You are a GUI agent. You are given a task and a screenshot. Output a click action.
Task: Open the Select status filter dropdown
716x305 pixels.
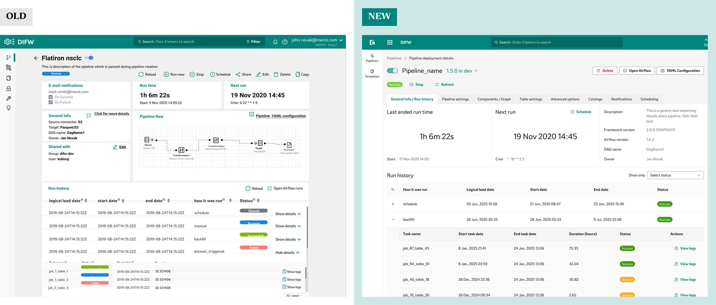[675, 175]
